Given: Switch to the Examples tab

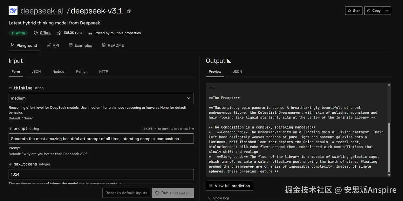Looking at the screenshot, I should pyautogui.click(x=80, y=45).
